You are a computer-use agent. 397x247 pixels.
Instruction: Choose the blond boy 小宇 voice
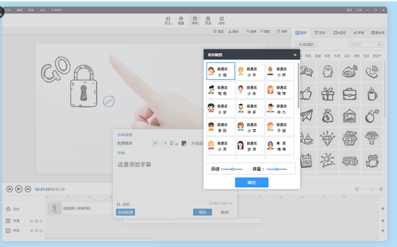point(250,71)
